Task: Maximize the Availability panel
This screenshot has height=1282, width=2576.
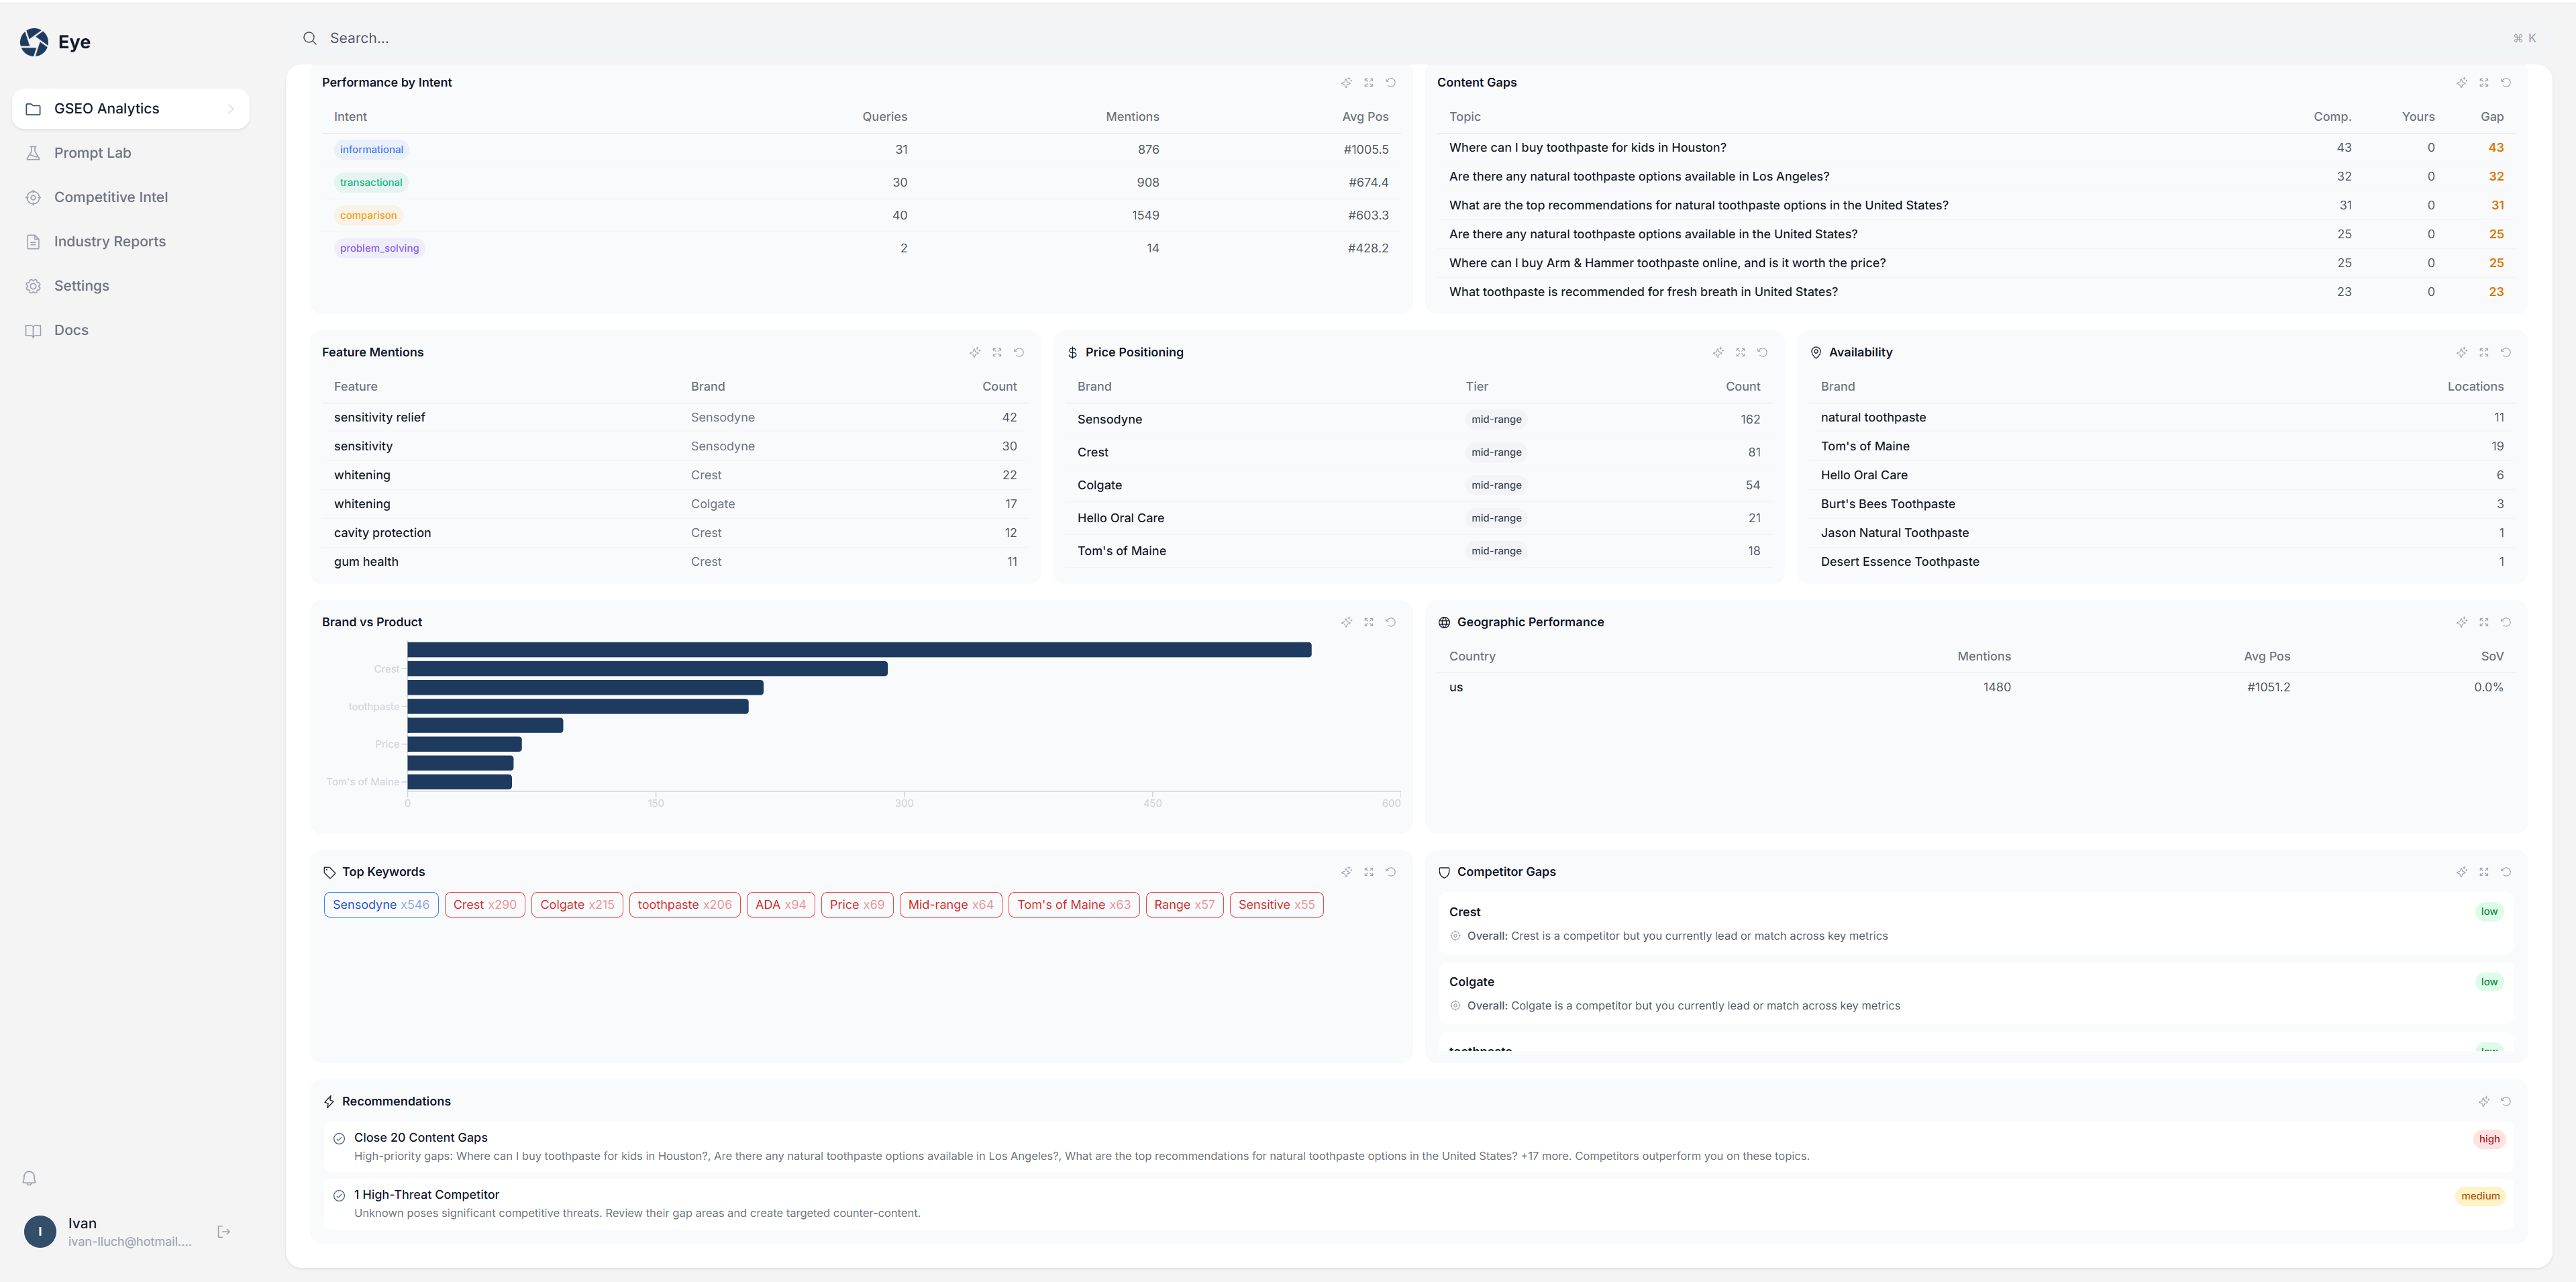Action: point(2483,353)
